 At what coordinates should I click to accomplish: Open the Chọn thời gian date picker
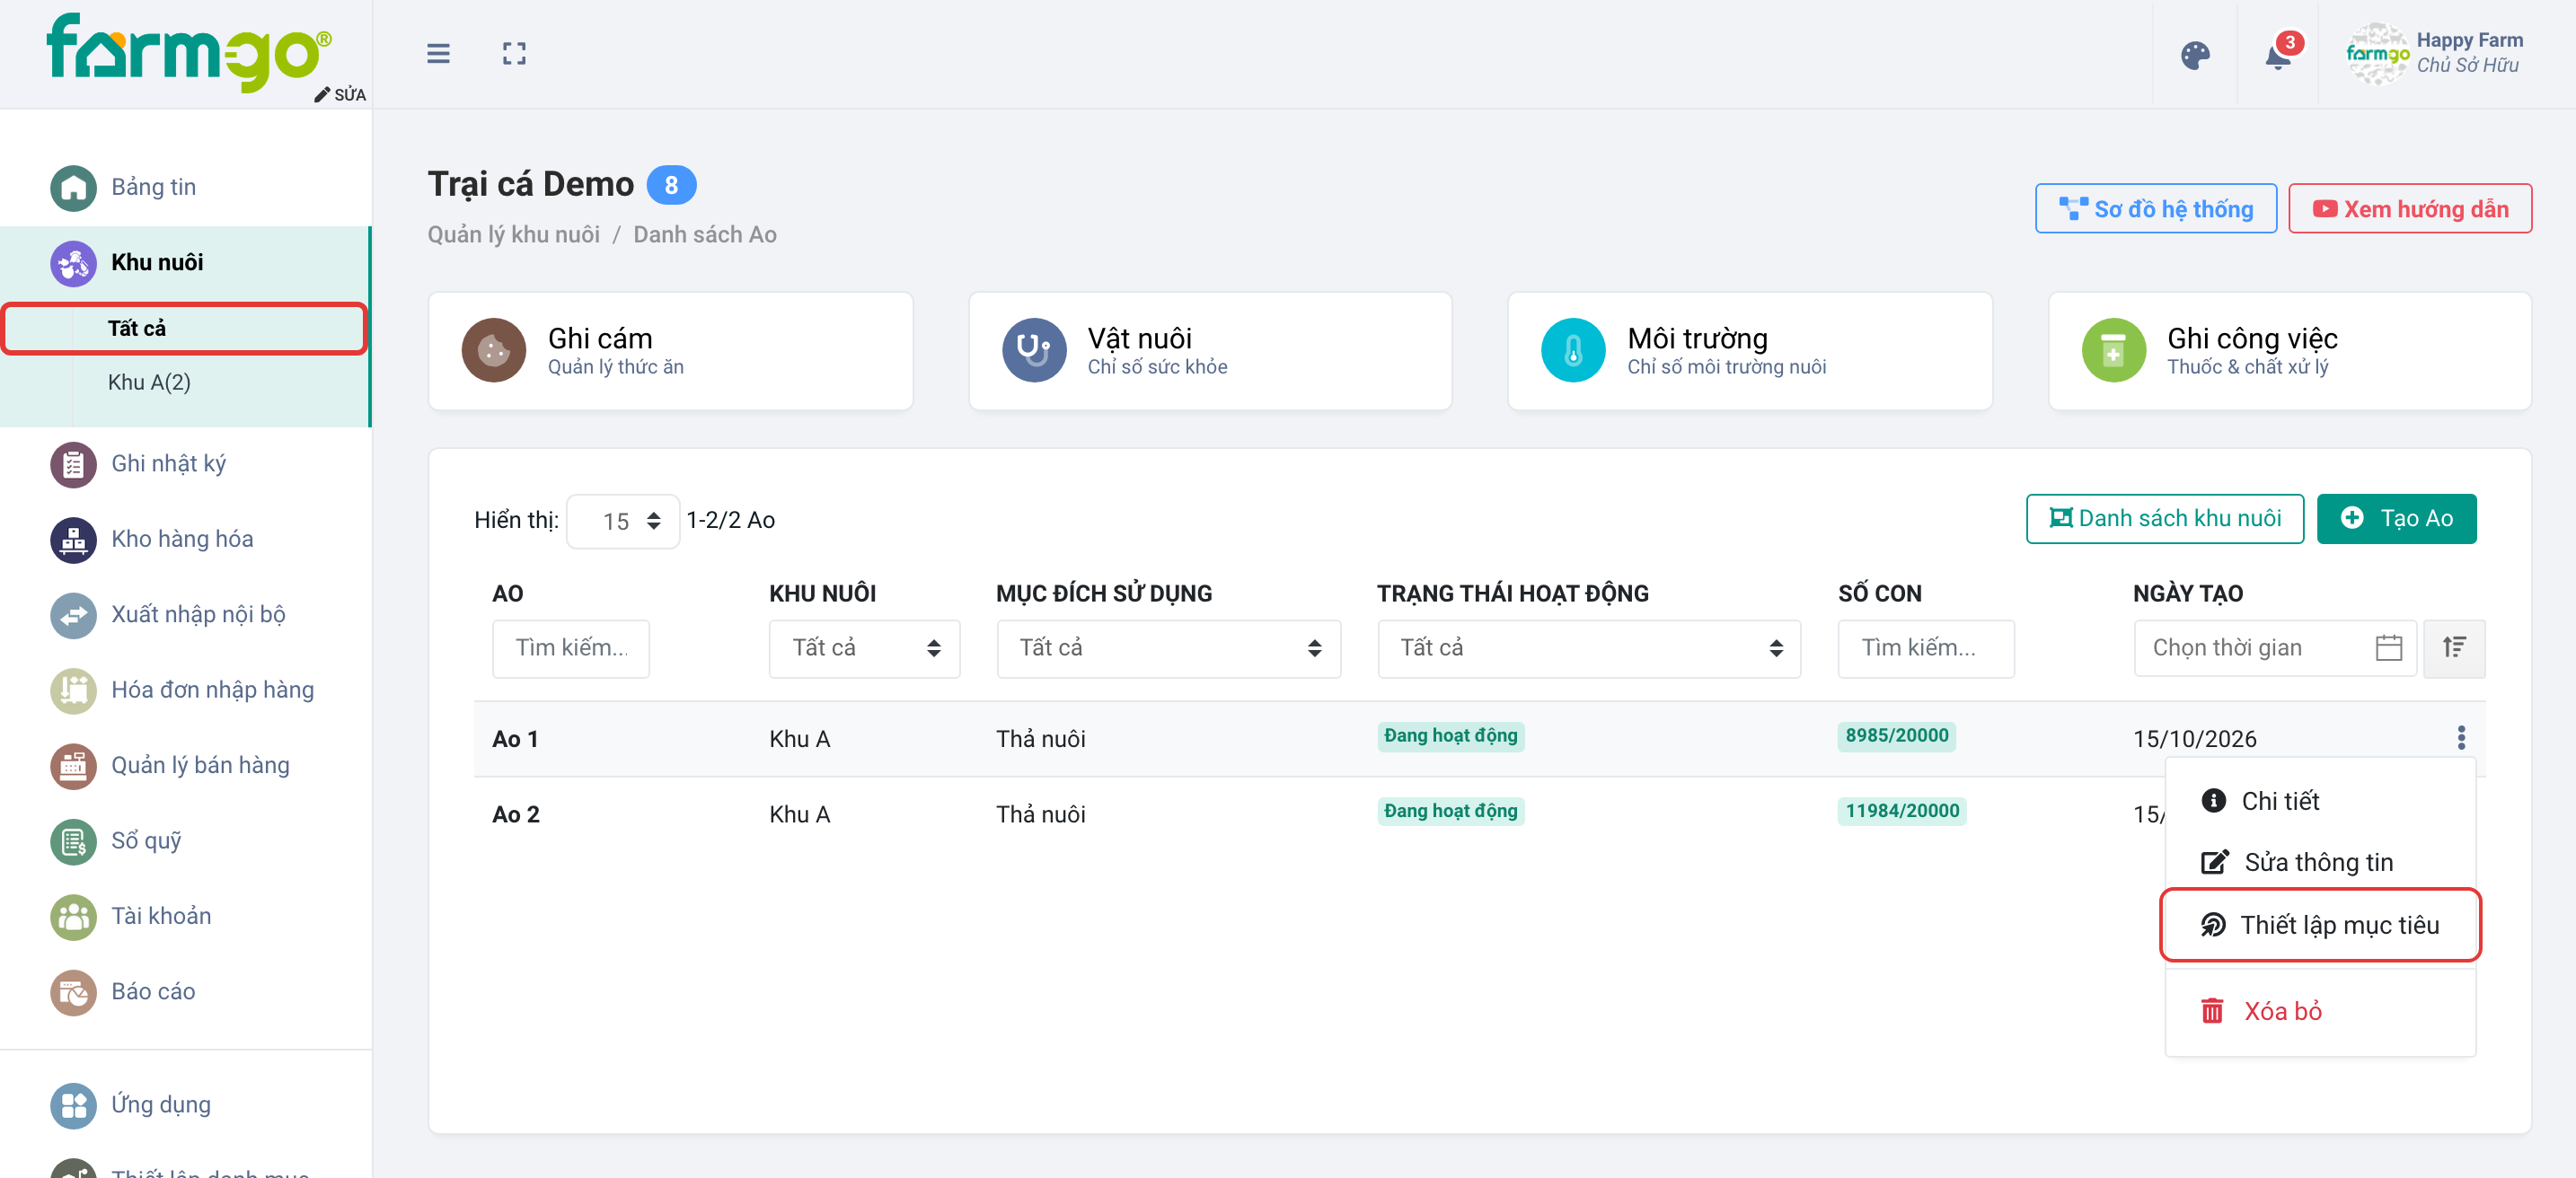tap(2275, 648)
